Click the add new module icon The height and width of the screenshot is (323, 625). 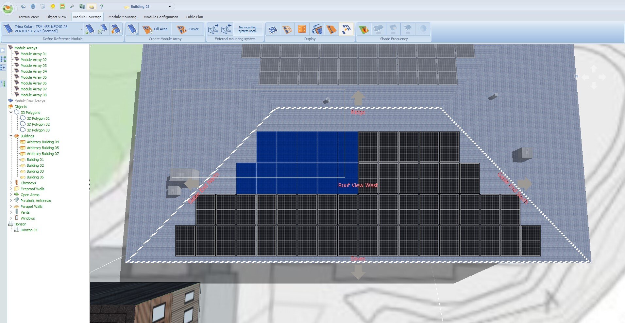[90, 29]
